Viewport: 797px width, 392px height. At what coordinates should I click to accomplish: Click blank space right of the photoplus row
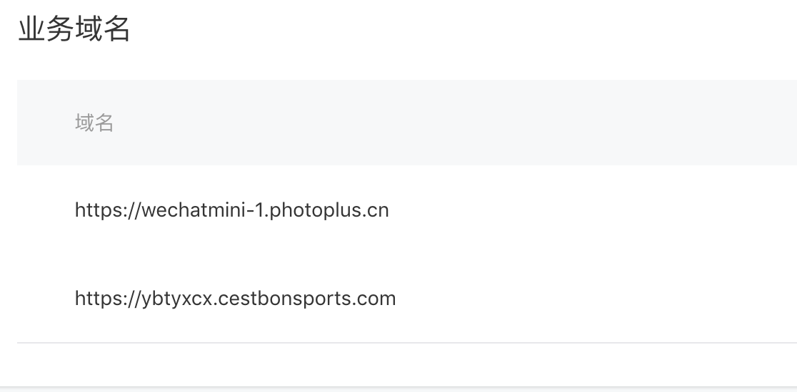[x=590, y=210]
